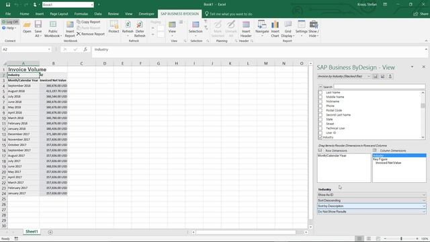
Task: Click the third icon beside the view selector
Action: [x=390, y=76]
